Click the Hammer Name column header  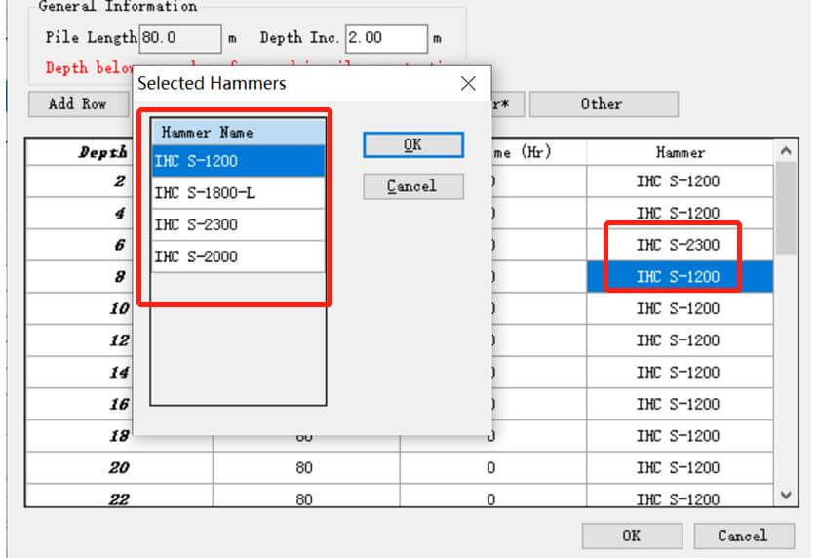238,133
